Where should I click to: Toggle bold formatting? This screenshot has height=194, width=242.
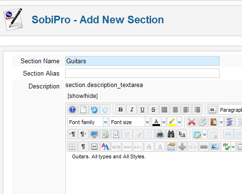pyautogui.click(x=121, y=109)
